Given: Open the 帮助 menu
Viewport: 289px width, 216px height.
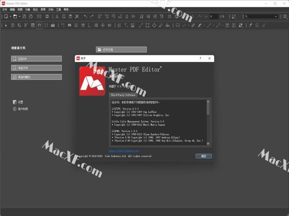Looking at the screenshot, I should click(x=66, y=10).
